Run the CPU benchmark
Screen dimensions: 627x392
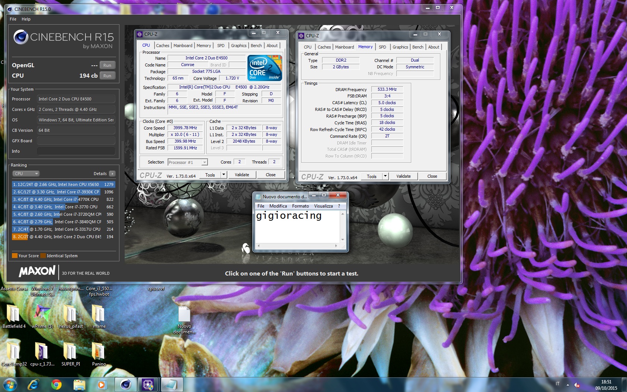click(x=107, y=76)
